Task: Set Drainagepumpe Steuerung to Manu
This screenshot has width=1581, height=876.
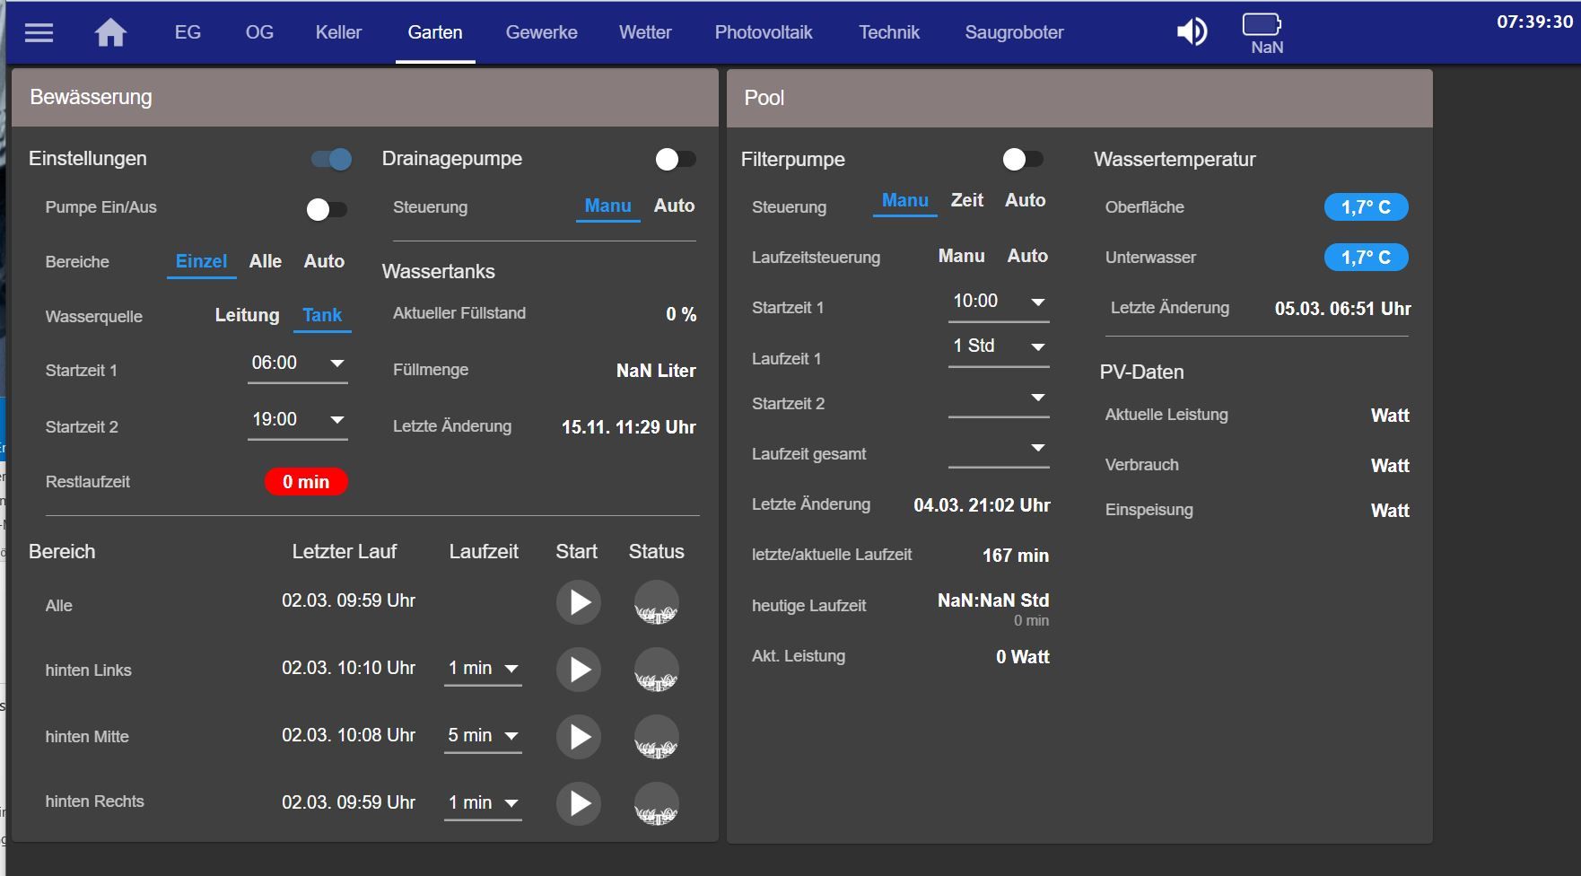Action: [x=608, y=206]
